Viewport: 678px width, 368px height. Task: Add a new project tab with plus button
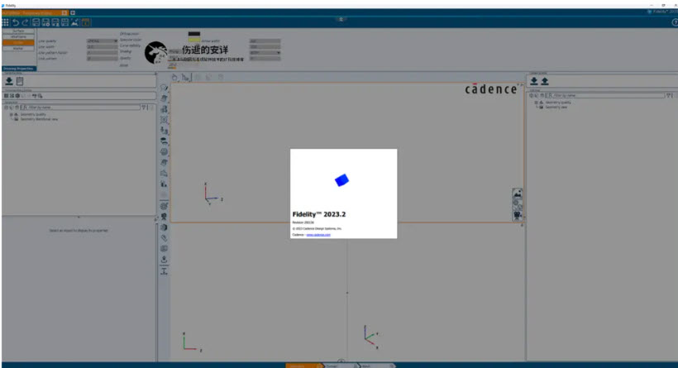click(x=73, y=12)
